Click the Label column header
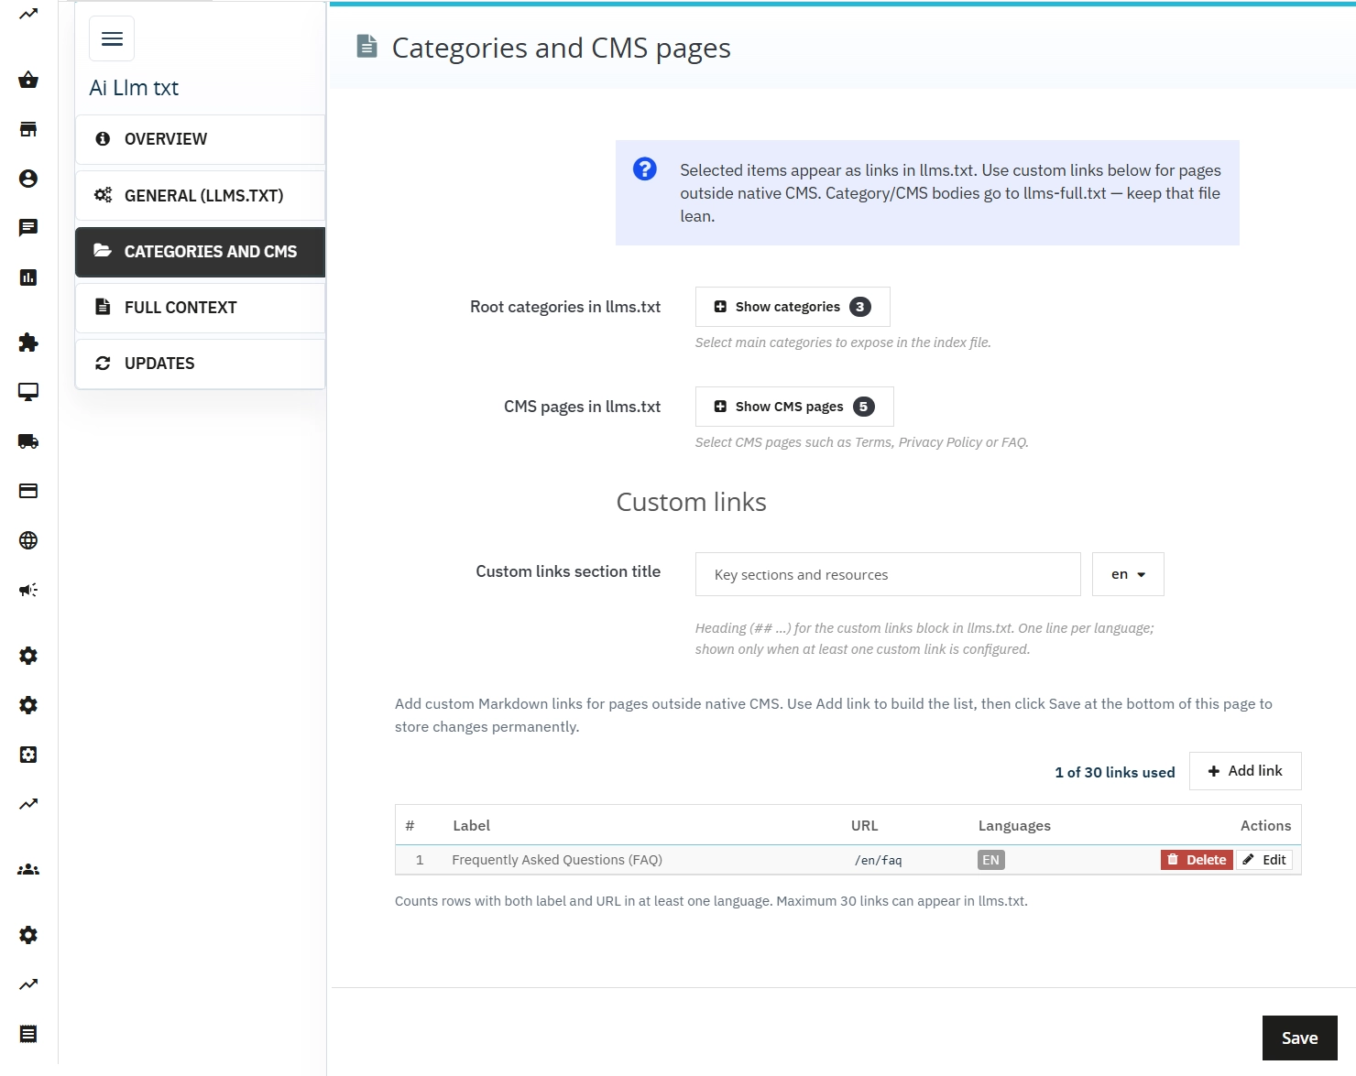 tap(472, 826)
